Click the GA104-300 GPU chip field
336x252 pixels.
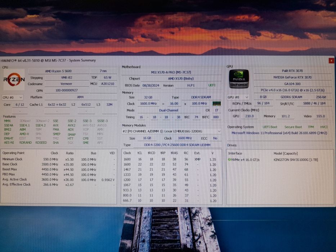[292, 84]
